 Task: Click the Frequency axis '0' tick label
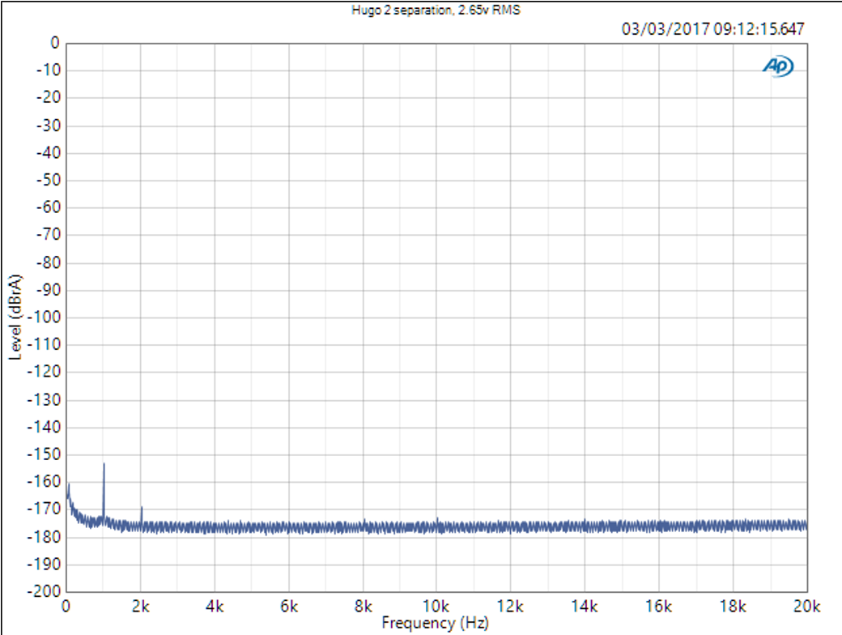tap(66, 607)
